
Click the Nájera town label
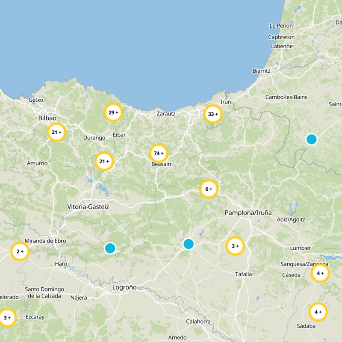point(79,298)
